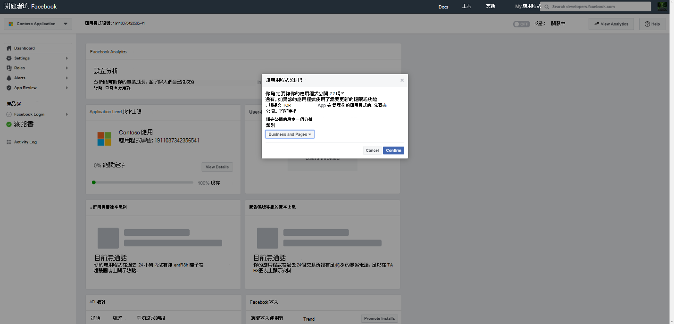Expand the App Review submenu arrow
This screenshot has width=674, height=324.
pos(67,88)
